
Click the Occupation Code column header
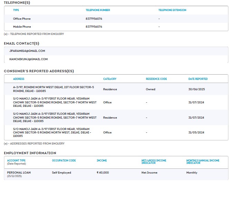(64, 160)
